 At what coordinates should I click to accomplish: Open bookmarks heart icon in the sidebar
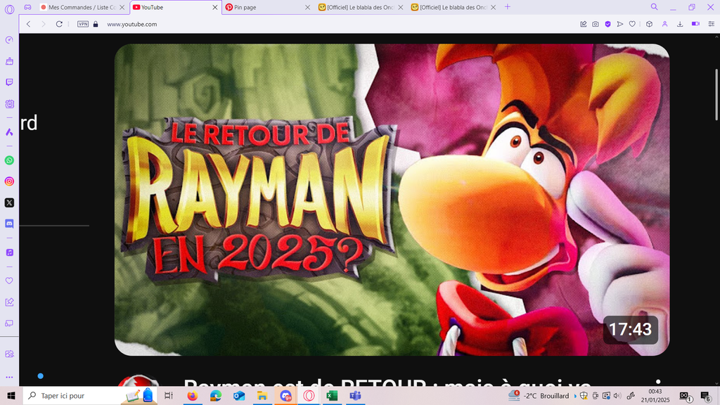[x=9, y=281]
